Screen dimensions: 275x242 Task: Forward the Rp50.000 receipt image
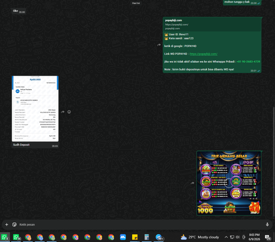[x=63, y=112]
